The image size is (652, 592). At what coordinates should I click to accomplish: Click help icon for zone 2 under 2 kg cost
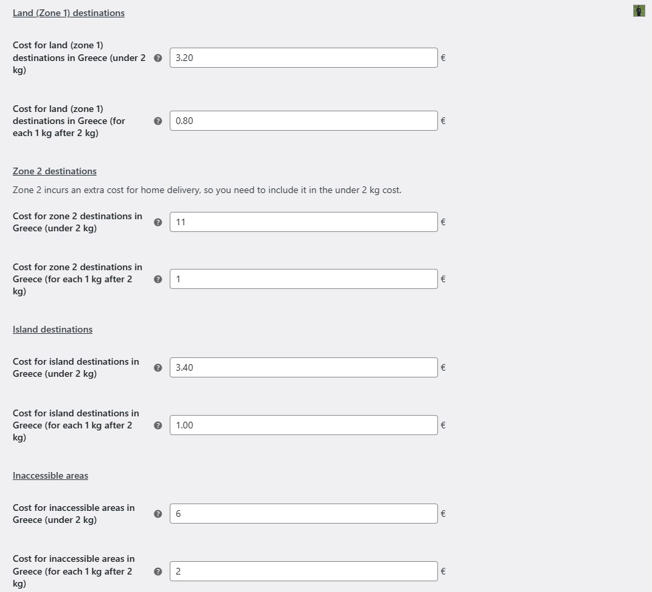(x=158, y=222)
